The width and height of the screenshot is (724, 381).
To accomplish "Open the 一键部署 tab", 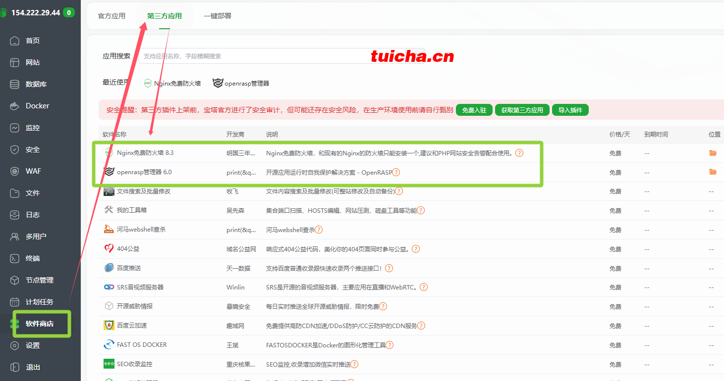I will [217, 16].
